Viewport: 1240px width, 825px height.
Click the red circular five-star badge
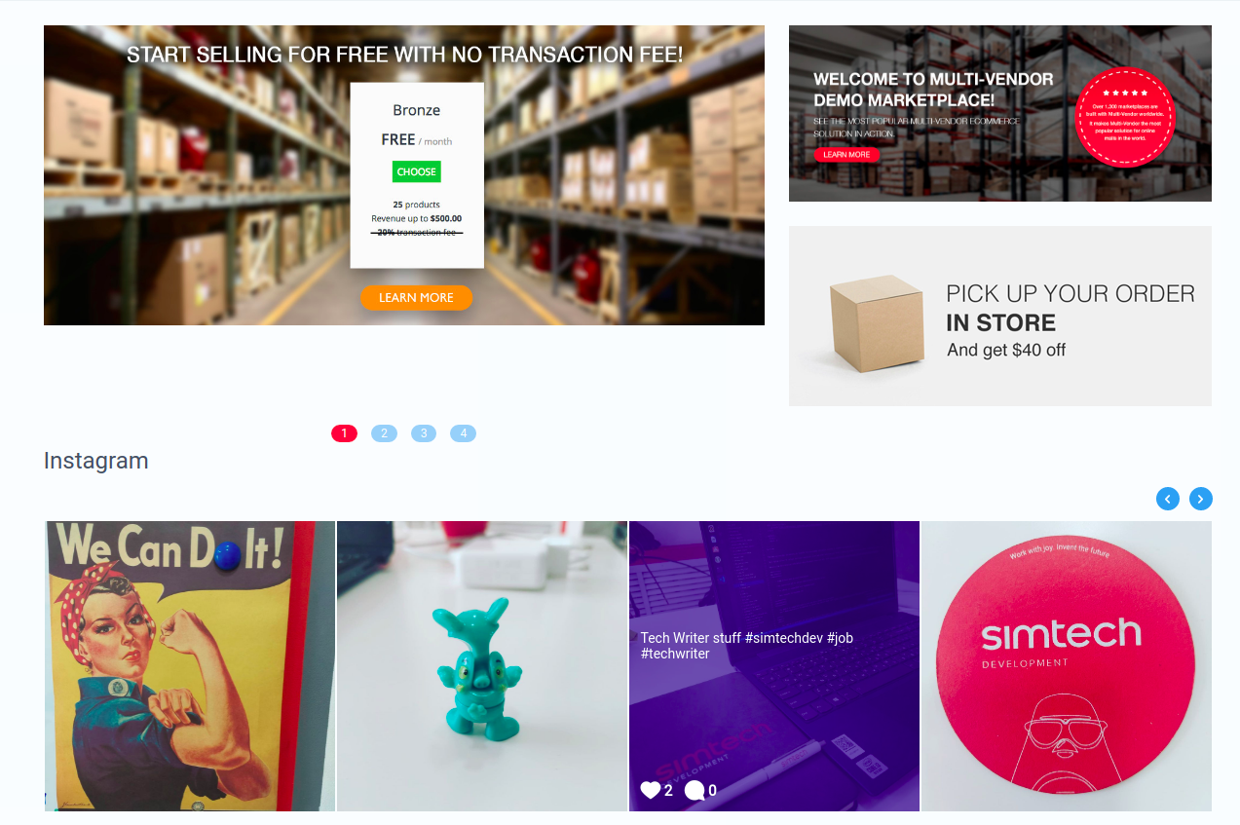click(1125, 117)
